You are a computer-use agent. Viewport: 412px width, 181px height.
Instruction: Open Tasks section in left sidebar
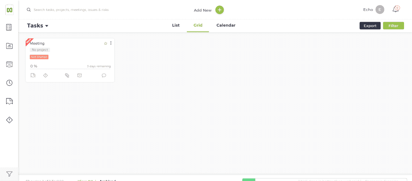(x=9, y=27)
